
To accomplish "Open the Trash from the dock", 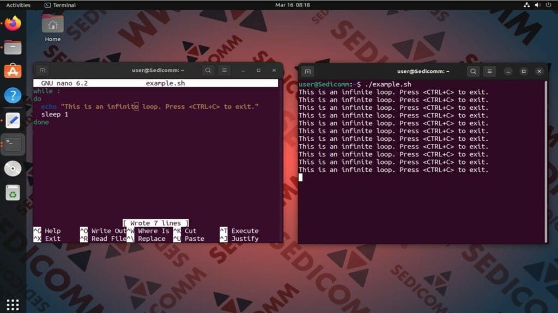I will point(13,193).
